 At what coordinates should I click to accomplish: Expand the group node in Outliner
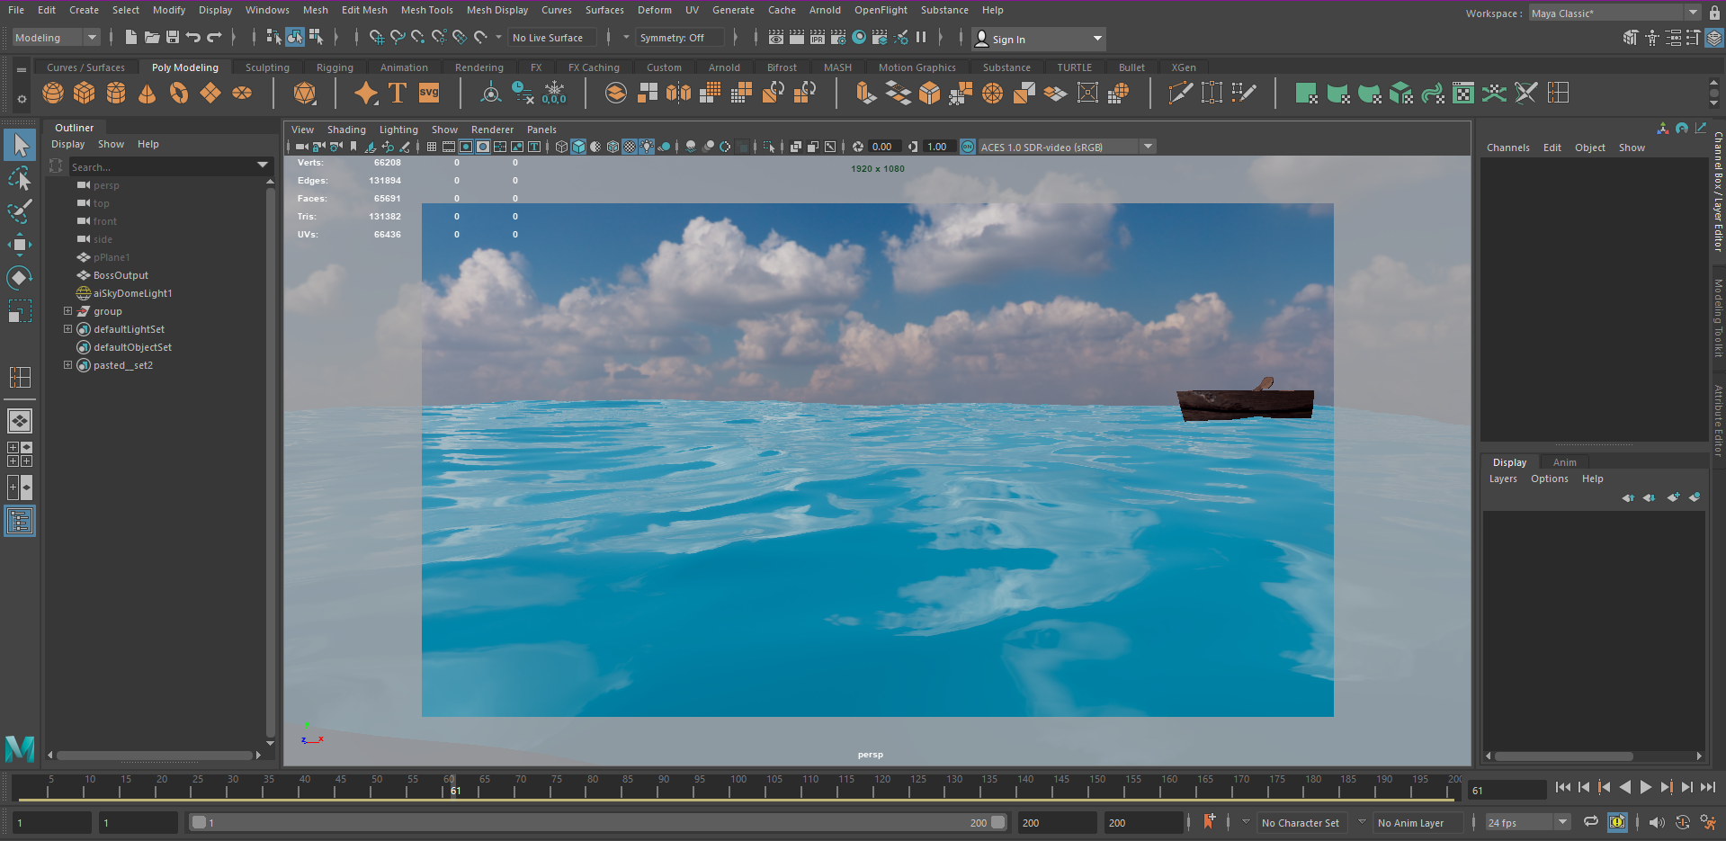[67, 311]
